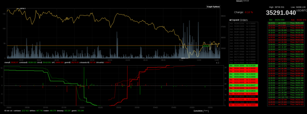The width and height of the screenshot is (307, 114).
Task: Expand the Orders panel
Action: 234,20
